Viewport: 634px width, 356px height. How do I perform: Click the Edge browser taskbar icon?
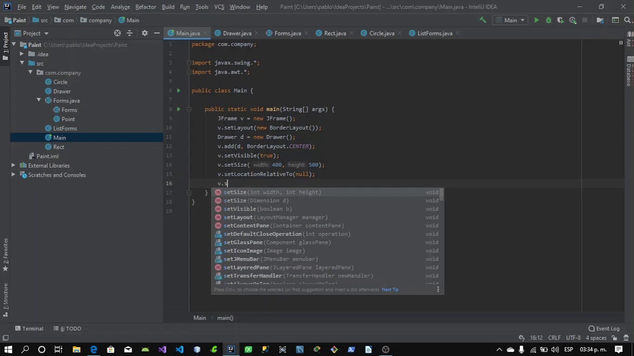[94, 350]
